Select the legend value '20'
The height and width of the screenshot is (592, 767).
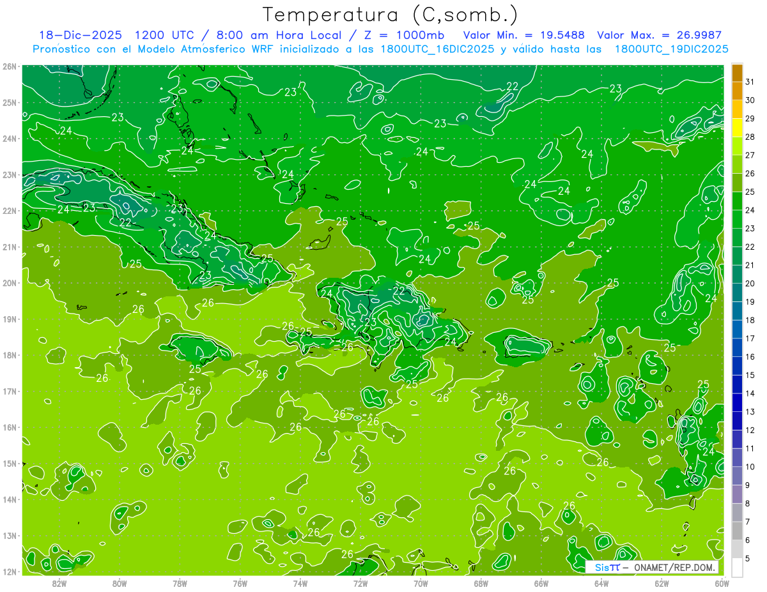[750, 284]
